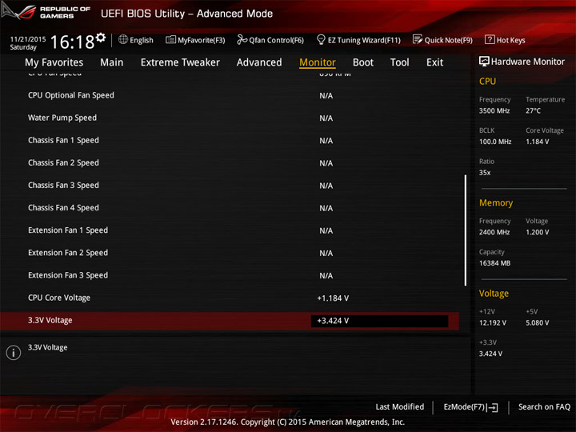Click the 27°C CPU temperature value

[x=533, y=110]
